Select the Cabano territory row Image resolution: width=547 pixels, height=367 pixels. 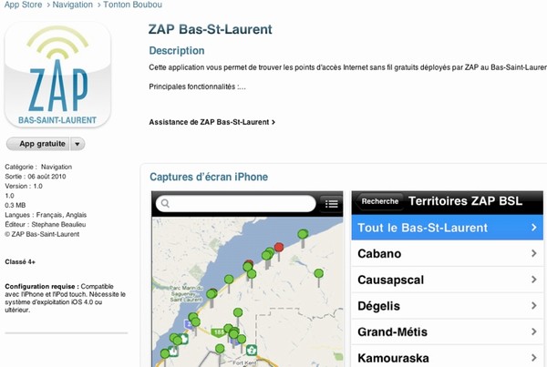coord(448,253)
